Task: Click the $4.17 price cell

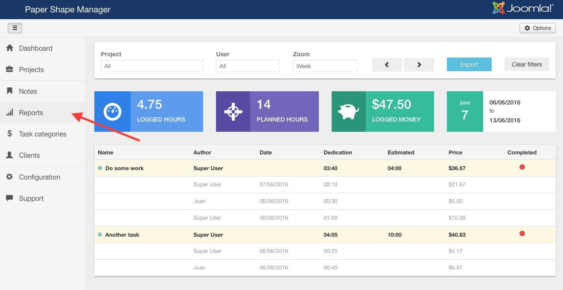Action: click(x=455, y=251)
